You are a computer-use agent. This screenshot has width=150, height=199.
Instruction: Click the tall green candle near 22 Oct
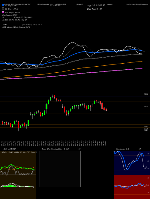click(46, 106)
